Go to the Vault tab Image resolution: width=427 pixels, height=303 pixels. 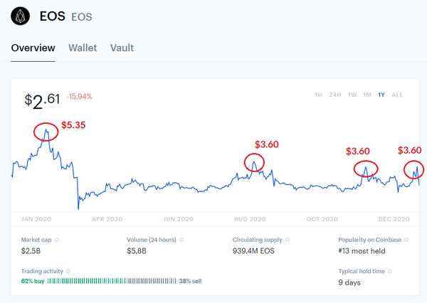(x=122, y=48)
